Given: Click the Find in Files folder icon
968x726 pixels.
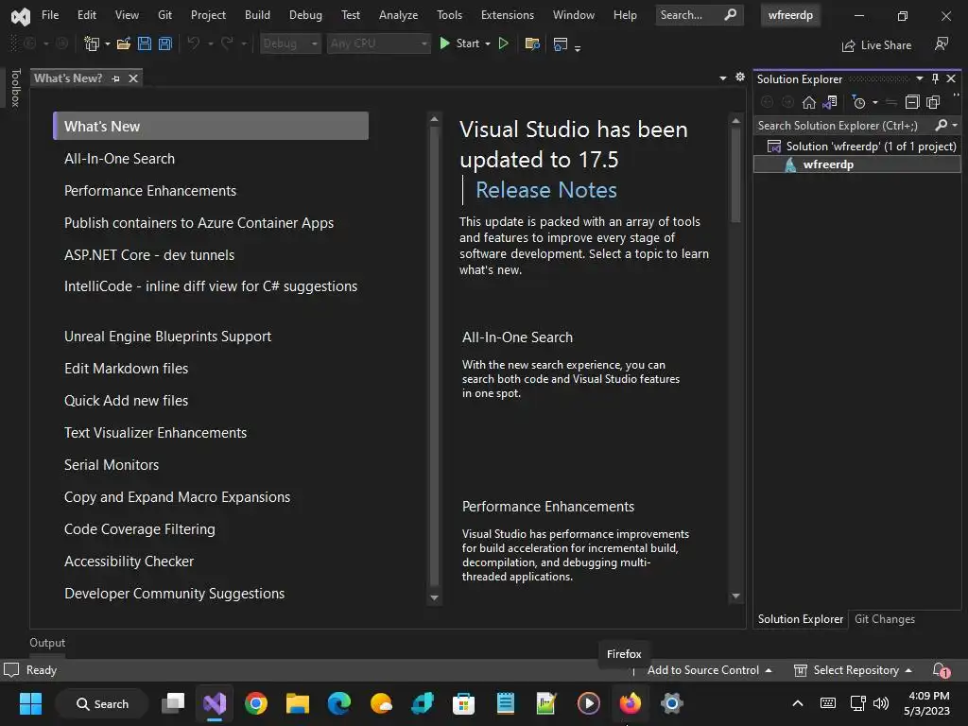Looking at the screenshot, I should (x=531, y=43).
